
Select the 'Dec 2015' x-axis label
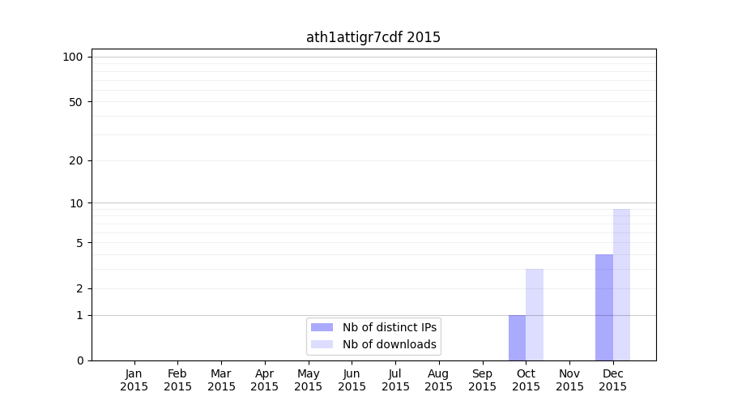coord(613,380)
